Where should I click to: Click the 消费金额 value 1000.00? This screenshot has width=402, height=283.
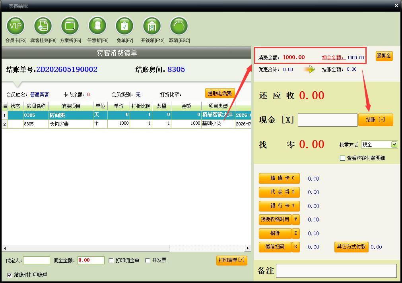pos(294,57)
